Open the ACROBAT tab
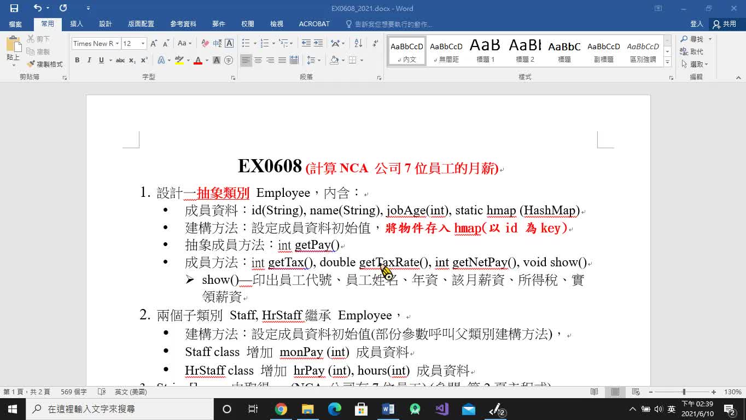This screenshot has height=420, width=746. 314,24
